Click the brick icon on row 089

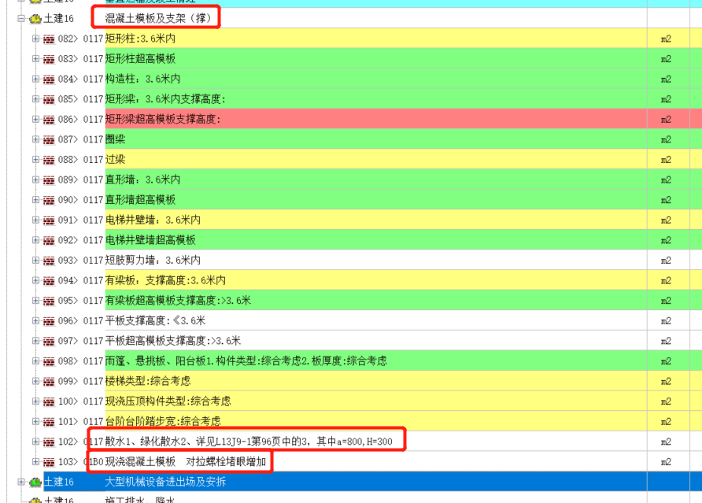tap(49, 180)
